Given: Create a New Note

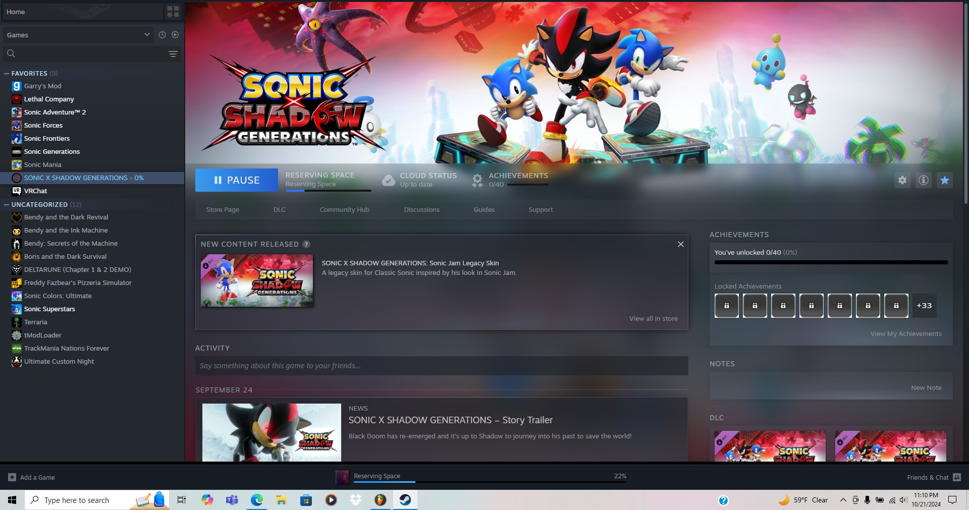Looking at the screenshot, I should point(926,388).
